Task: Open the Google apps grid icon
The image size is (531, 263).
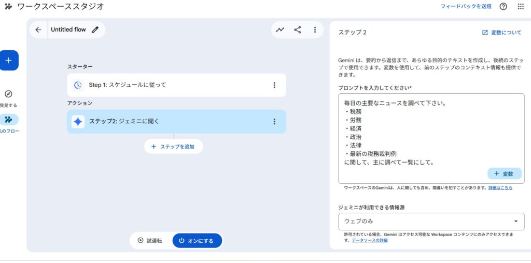Action: pyautogui.click(x=521, y=7)
